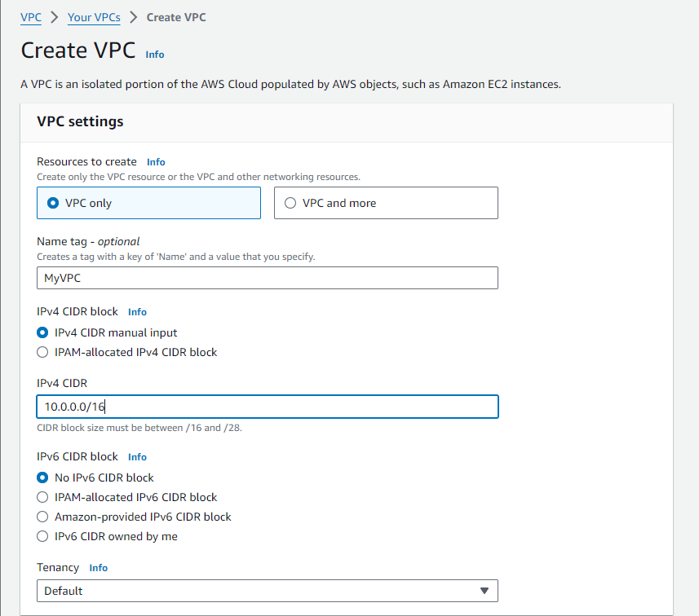Go to Your VPCs breadcrumb link
The image size is (699, 616).
93,17
